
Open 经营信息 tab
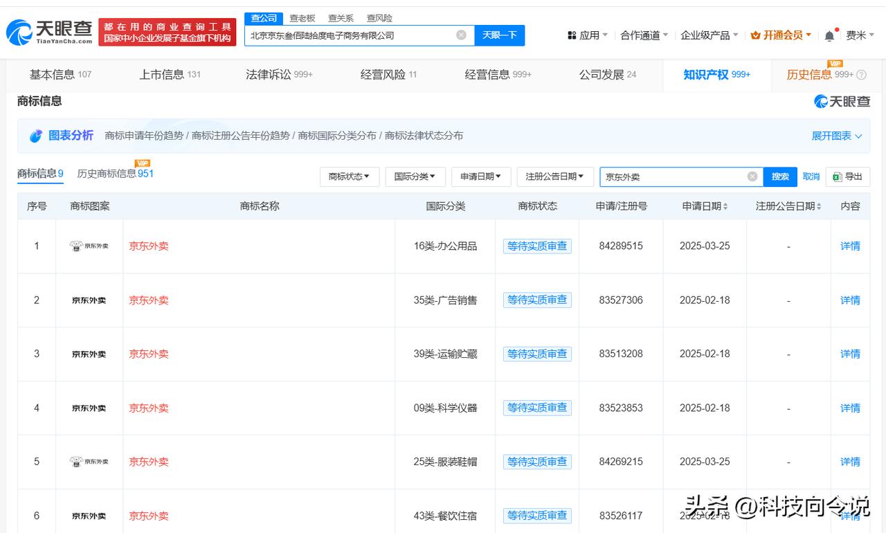coord(498,75)
